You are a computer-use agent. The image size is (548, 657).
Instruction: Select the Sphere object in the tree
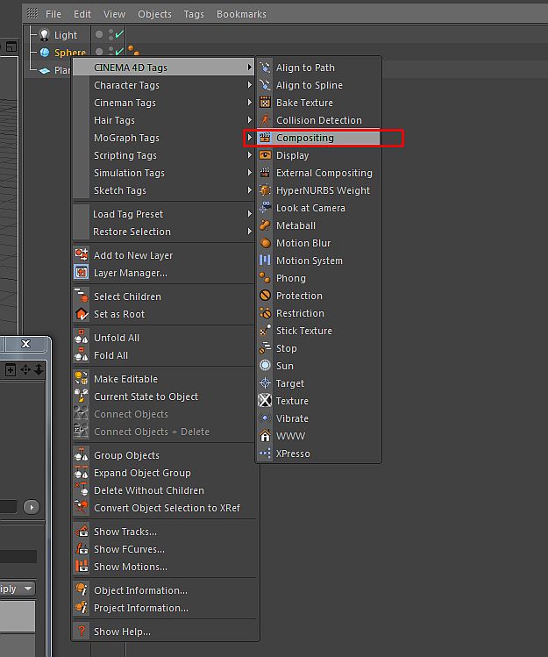coord(69,53)
